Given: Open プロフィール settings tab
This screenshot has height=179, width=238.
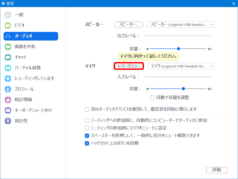Looking at the screenshot, I should coord(31,89).
